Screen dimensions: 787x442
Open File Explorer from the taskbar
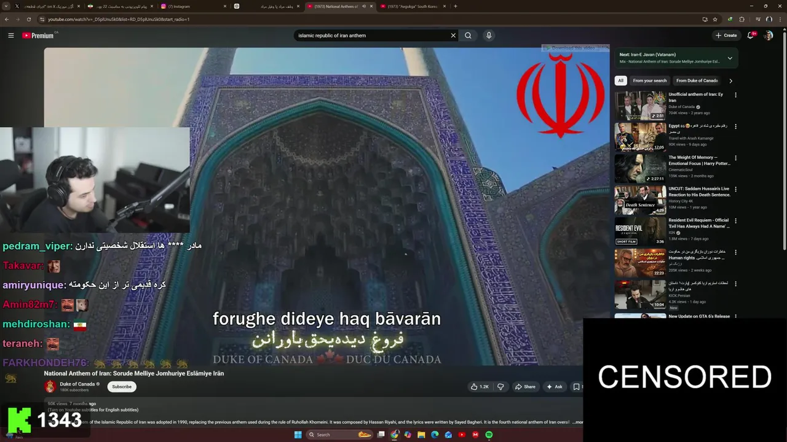click(x=421, y=435)
